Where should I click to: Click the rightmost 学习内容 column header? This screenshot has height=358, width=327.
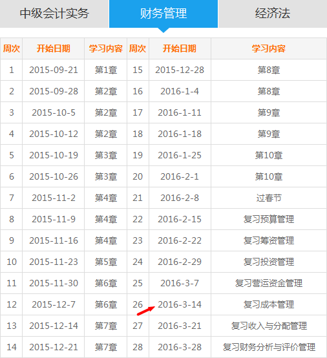(x=269, y=48)
